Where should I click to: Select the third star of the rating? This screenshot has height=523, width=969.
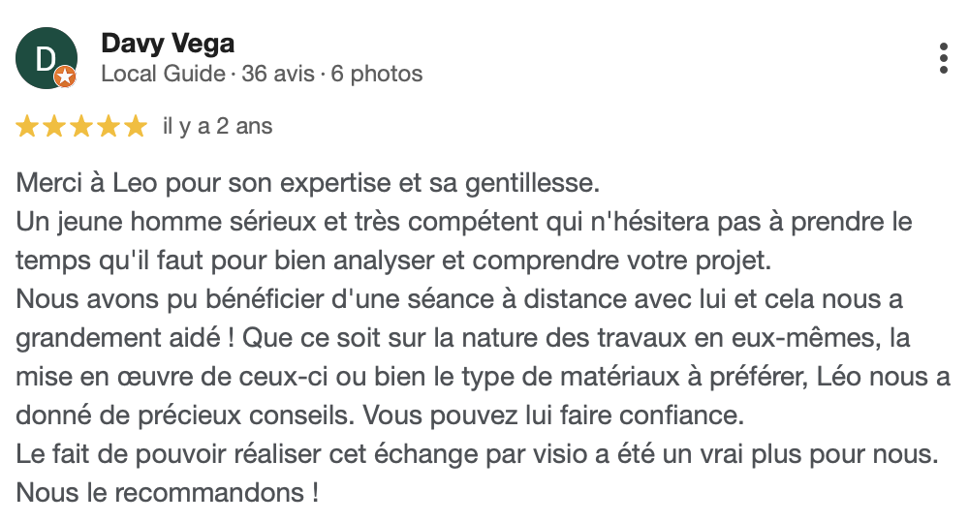[81, 127]
